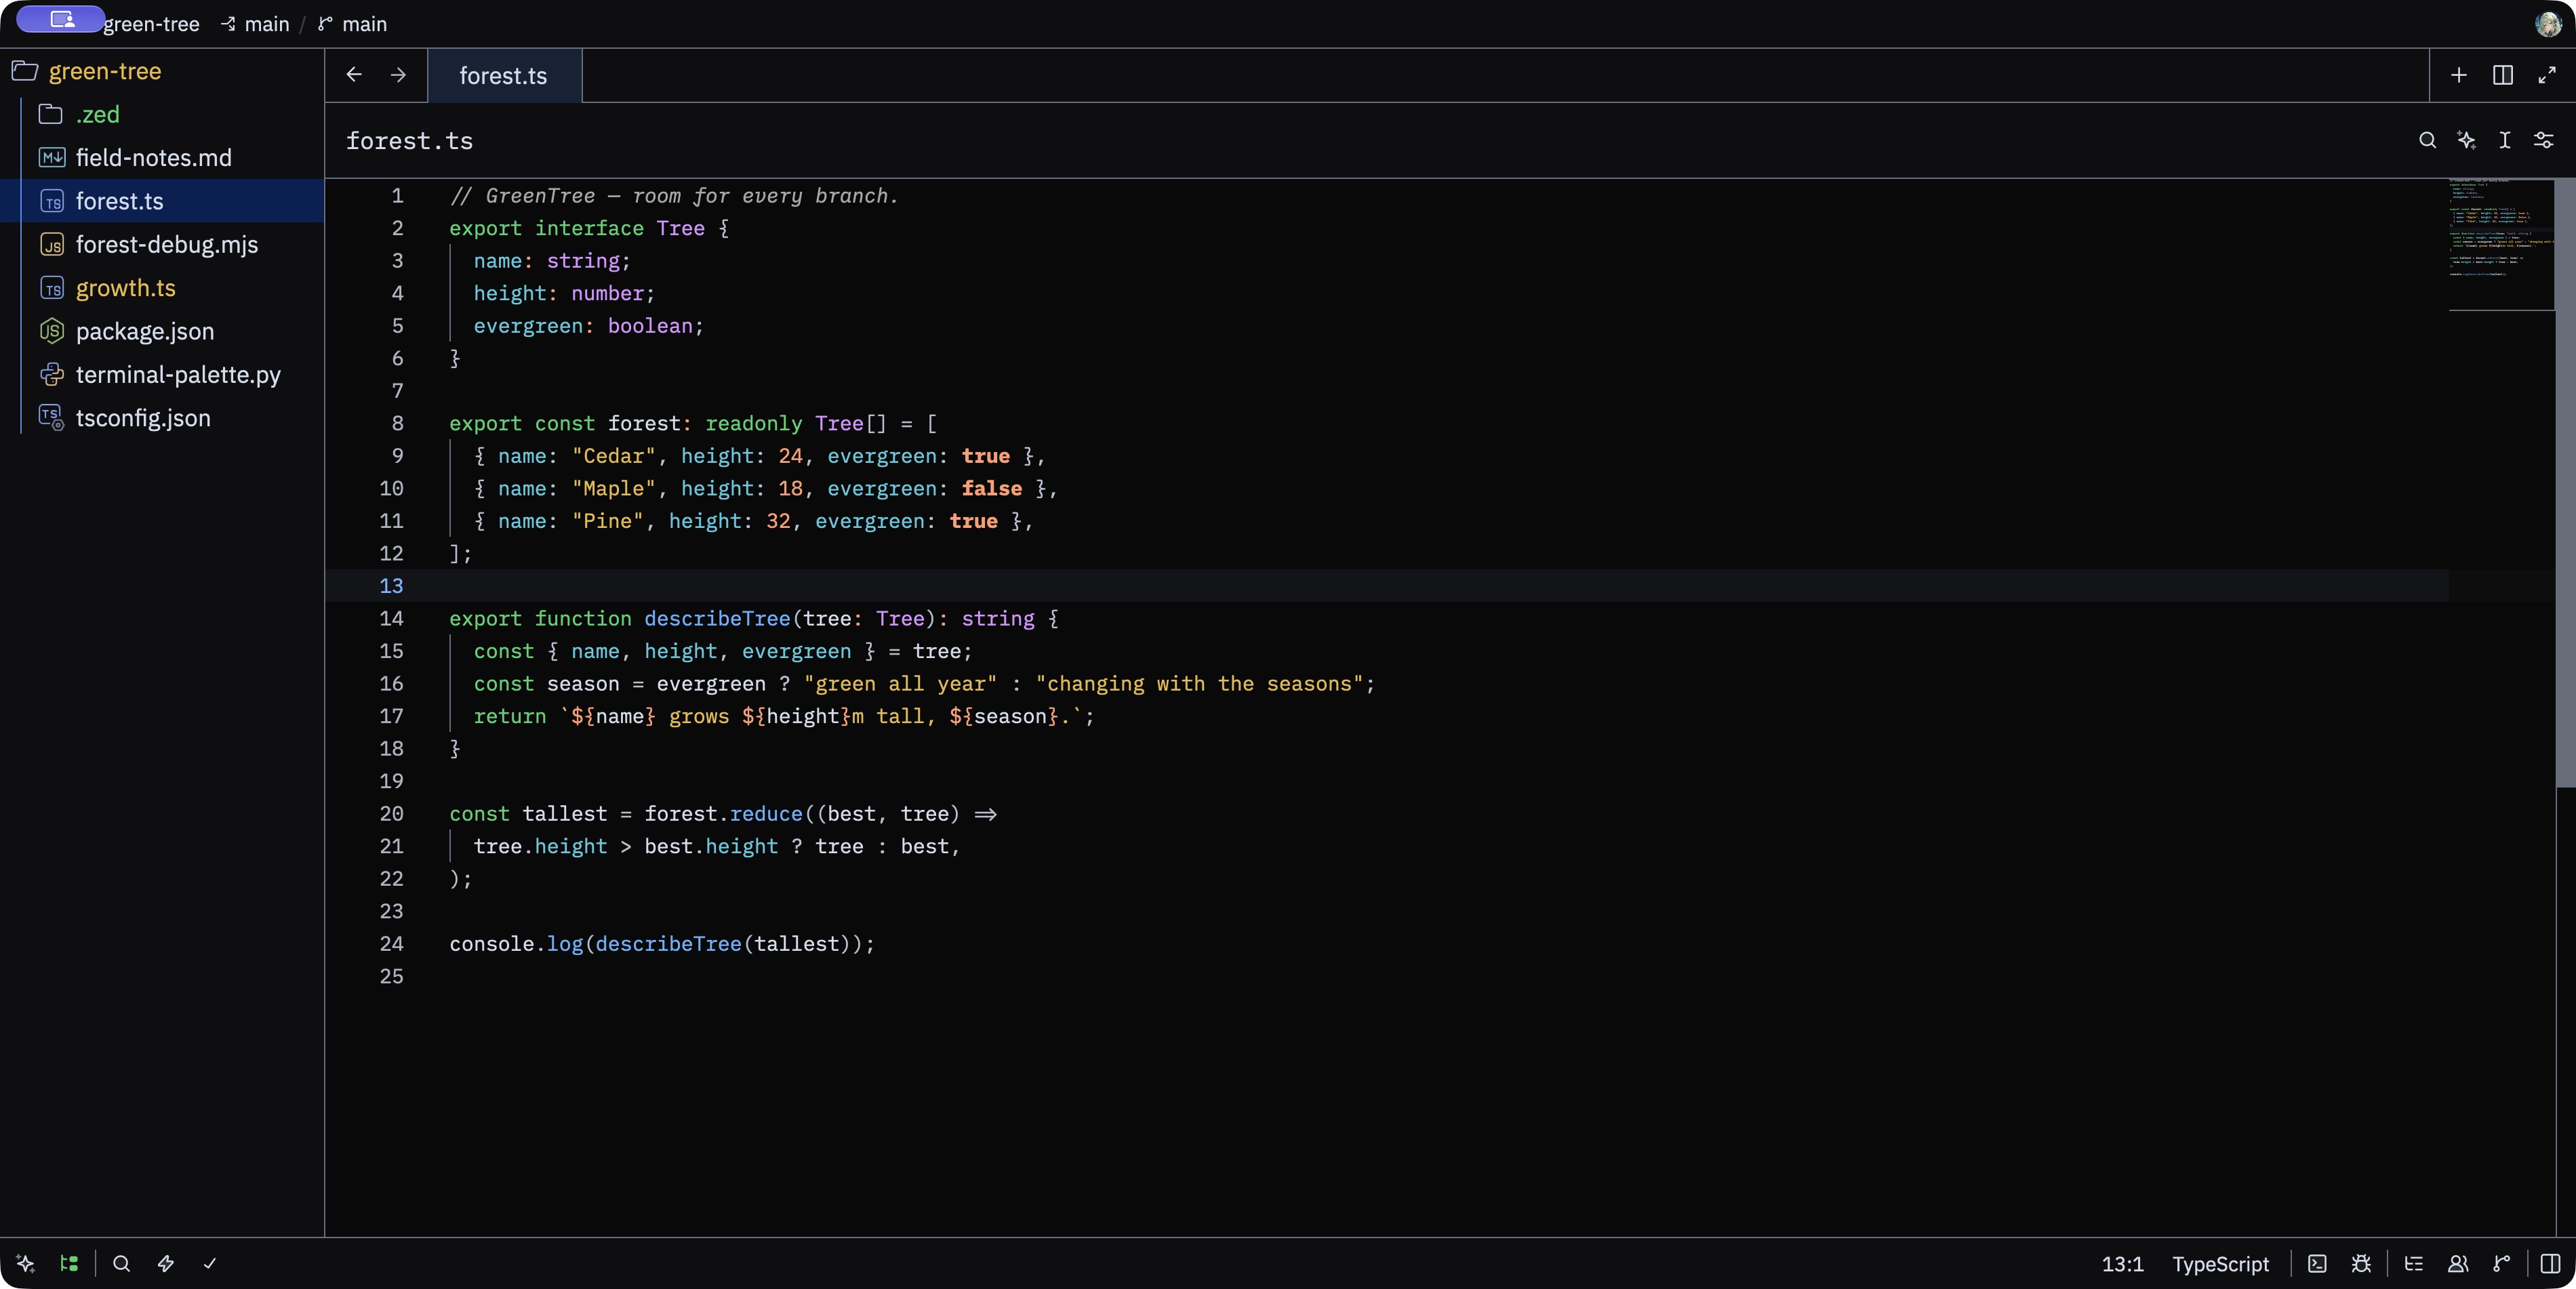Image resolution: width=2576 pixels, height=1289 pixels.
Task: Click the purple screen-share indicator in title bar
Action: tap(60, 19)
